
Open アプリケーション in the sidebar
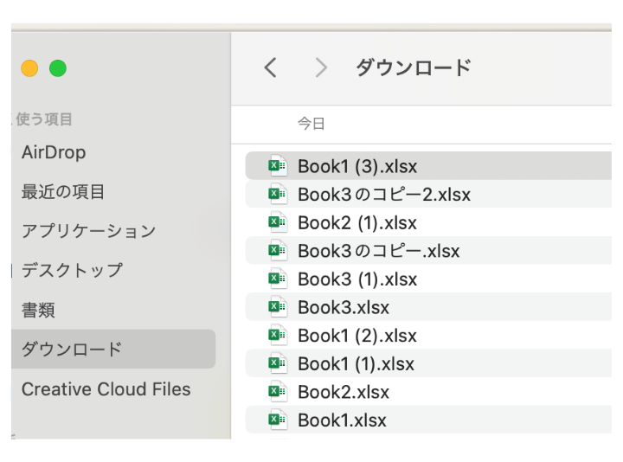pyautogui.click(x=88, y=231)
